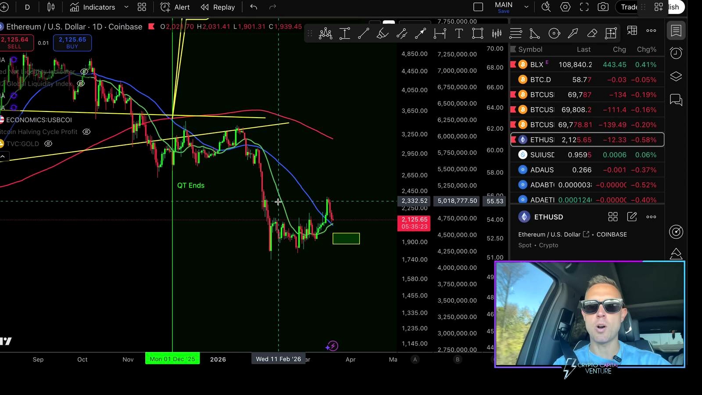Click the 2,125.65 BUY button
This screenshot has height=395, width=702.
pyautogui.click(x=72, y=43)
